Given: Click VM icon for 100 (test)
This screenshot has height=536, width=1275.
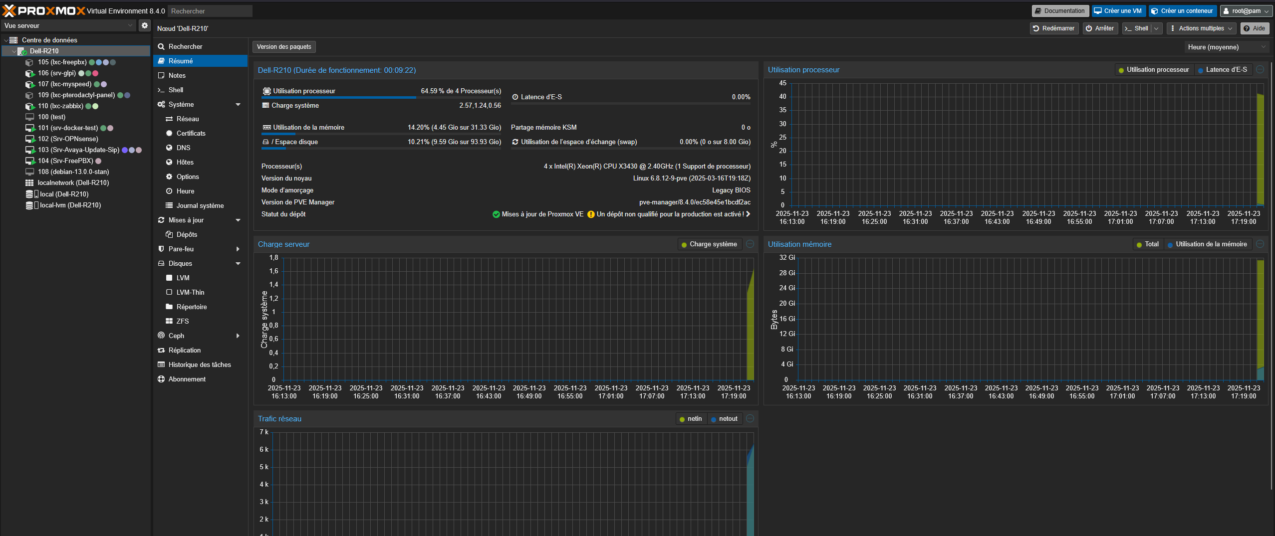Looking at the screenshot, I should tap(29, 117).
